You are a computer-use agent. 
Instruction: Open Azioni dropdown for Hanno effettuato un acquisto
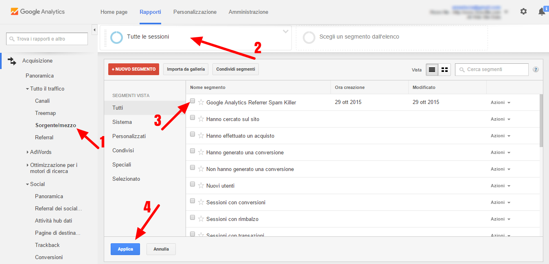pos(500,136)
